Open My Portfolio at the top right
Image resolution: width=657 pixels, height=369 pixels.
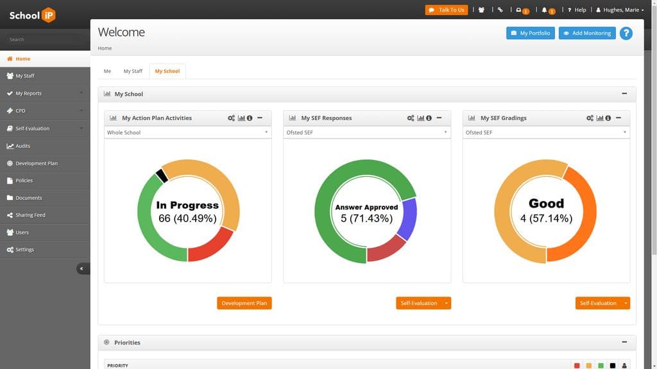tap(531, 33)
